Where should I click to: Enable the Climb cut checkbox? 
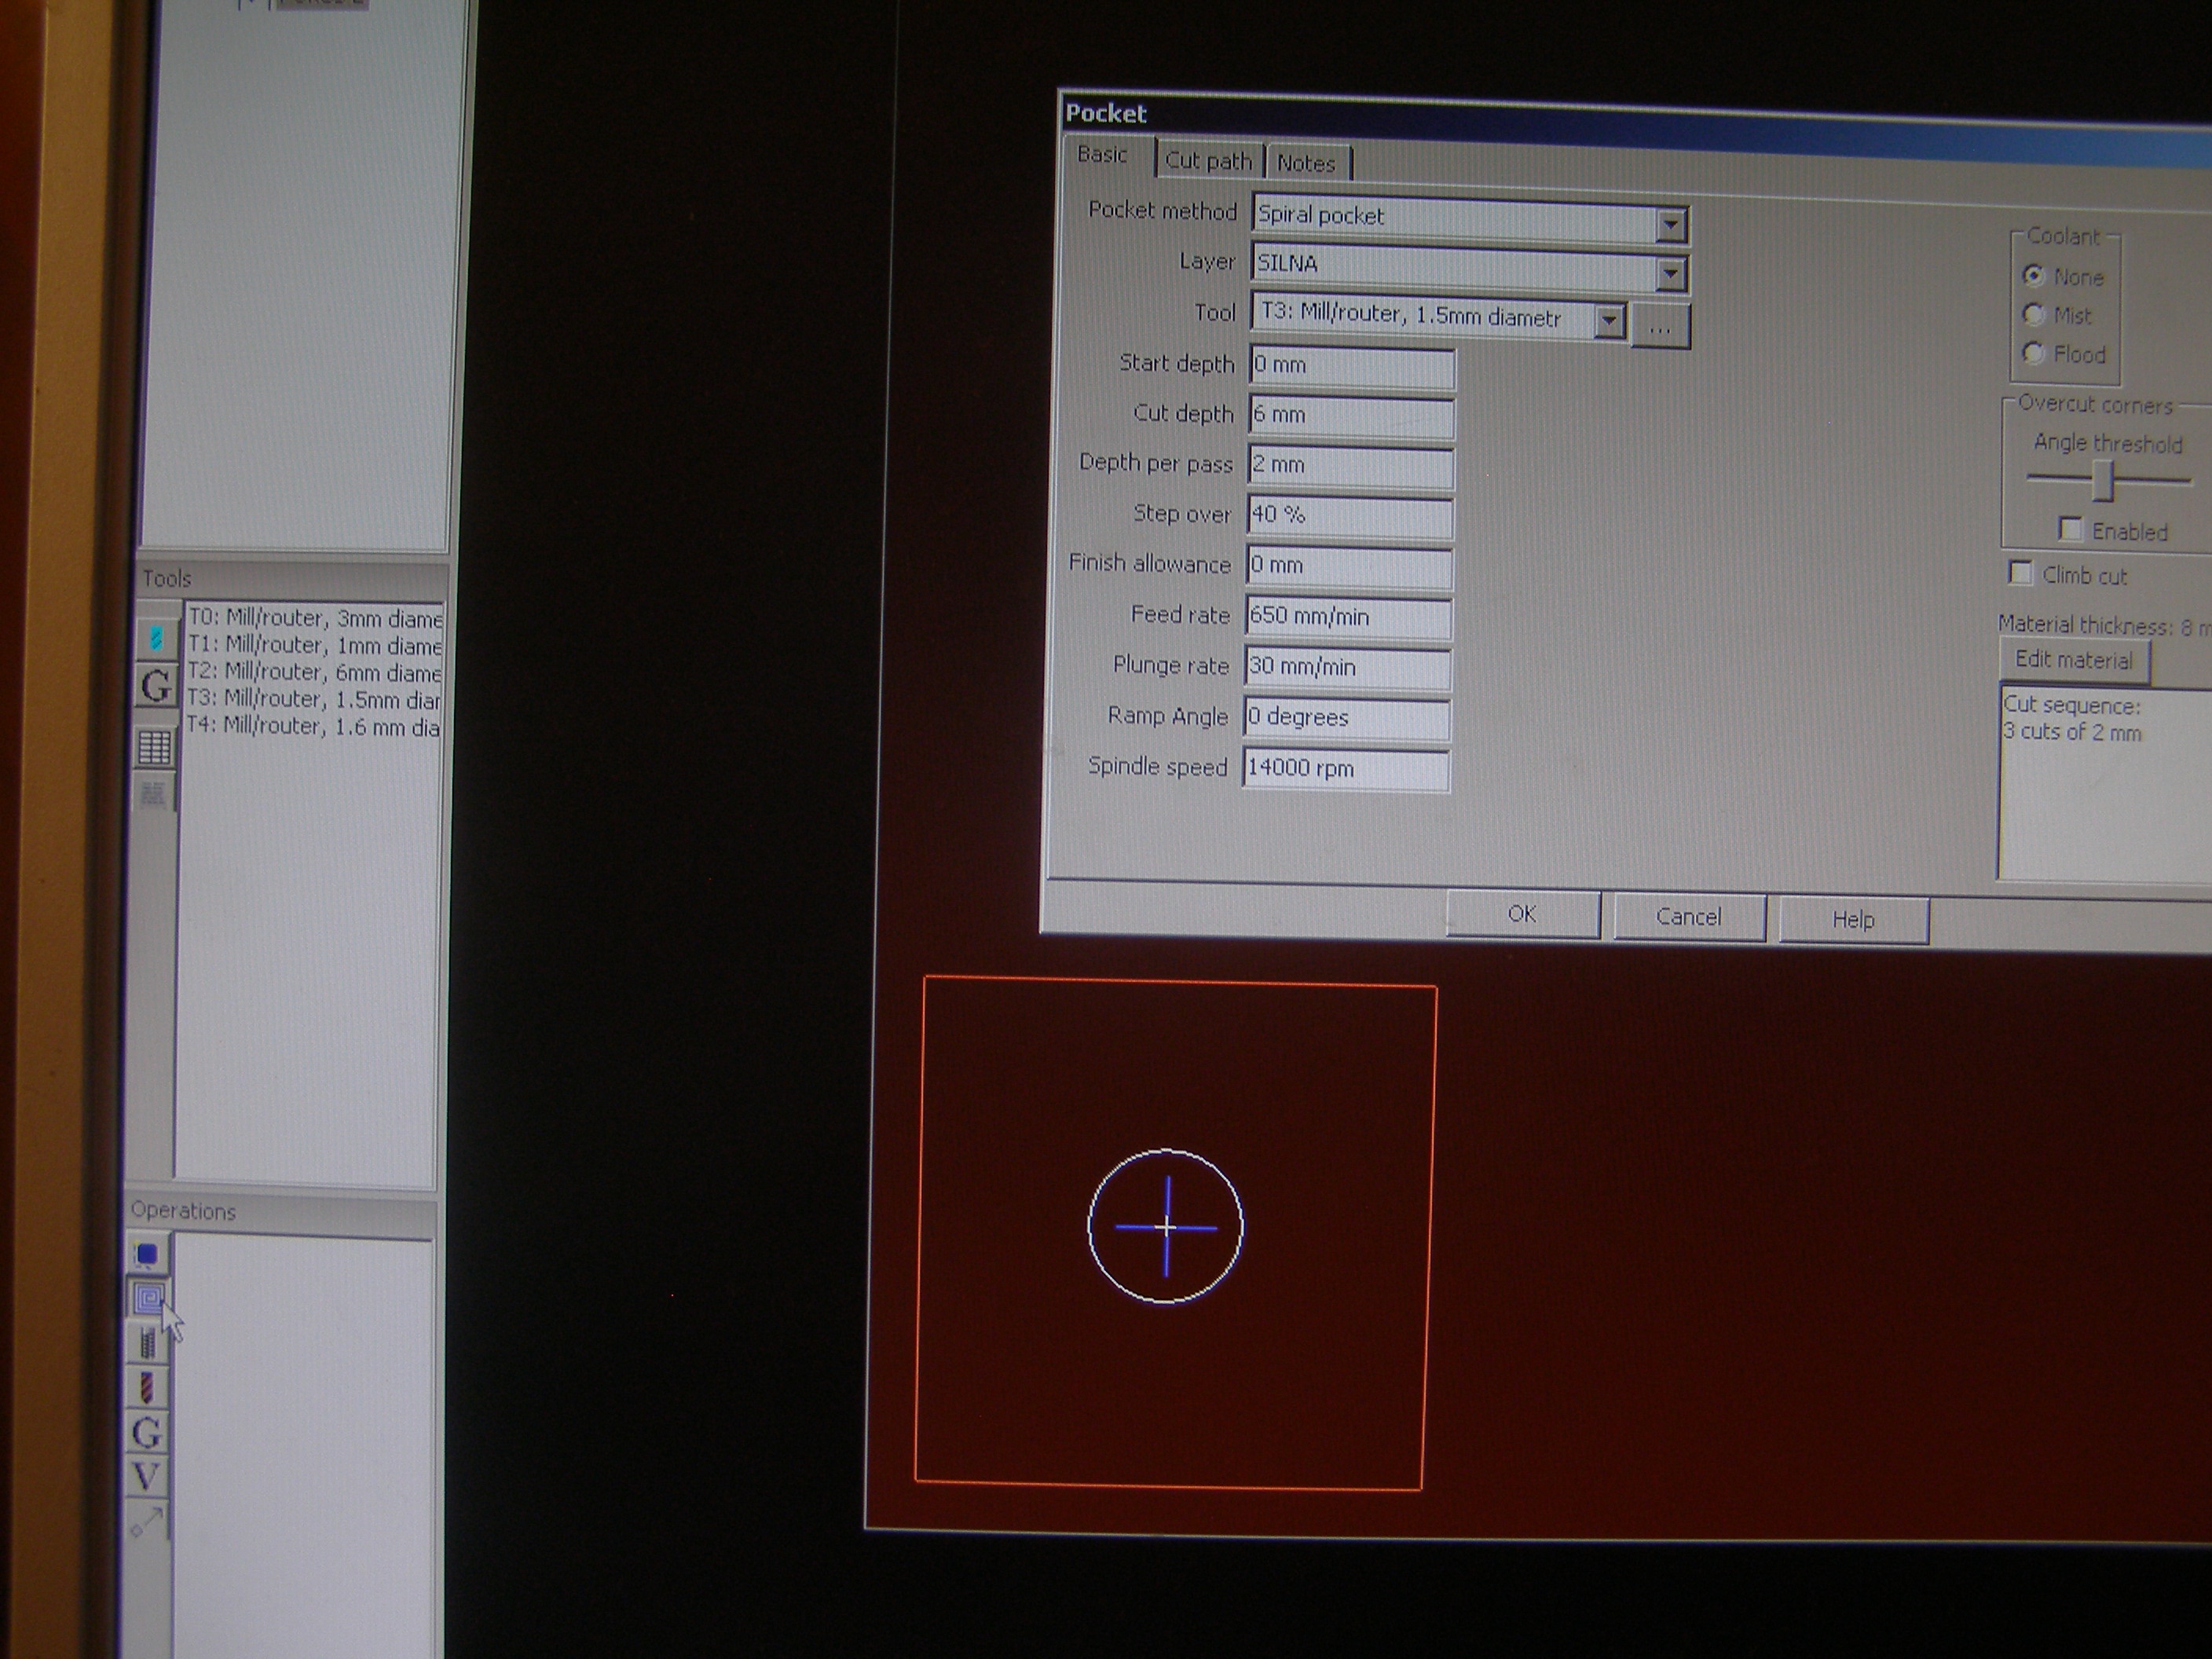pyautogui.click(x=2020, y=573)
